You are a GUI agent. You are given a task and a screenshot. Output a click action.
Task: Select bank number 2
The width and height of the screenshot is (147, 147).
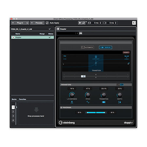(x=13, y=112)
